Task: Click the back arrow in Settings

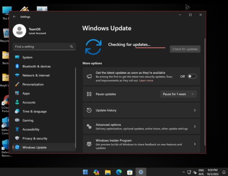Action: 15,16
